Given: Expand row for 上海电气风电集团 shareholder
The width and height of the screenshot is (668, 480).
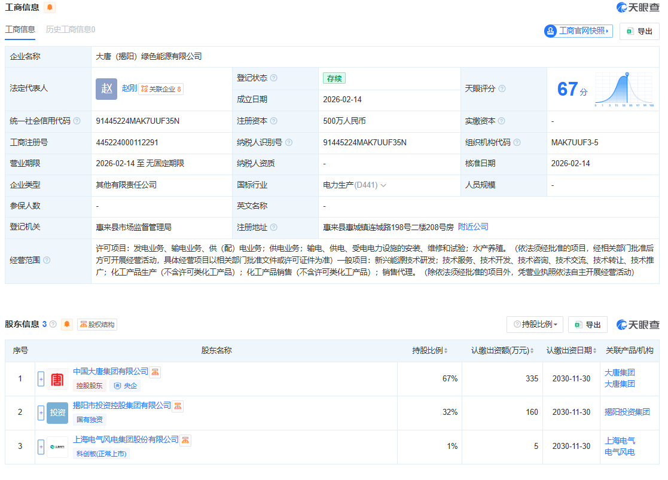Looking at the screenshot, I should pyautogui.click(x=41, y=447).
